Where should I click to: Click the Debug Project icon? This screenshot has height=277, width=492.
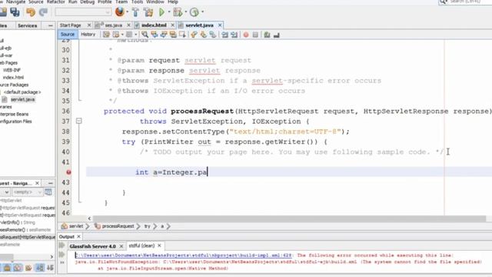(178, 12)
